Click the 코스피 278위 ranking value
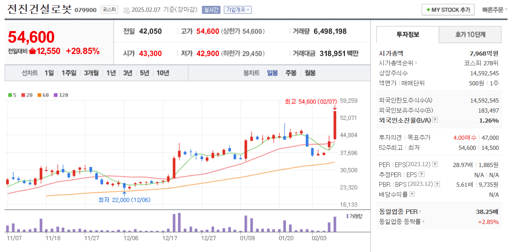Image resolution: width=510 pixels, height=252 pixels. [x=481, y=63]
